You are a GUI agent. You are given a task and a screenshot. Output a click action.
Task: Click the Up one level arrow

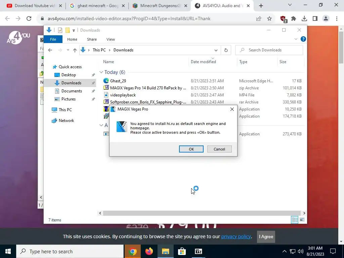point(75,50)
